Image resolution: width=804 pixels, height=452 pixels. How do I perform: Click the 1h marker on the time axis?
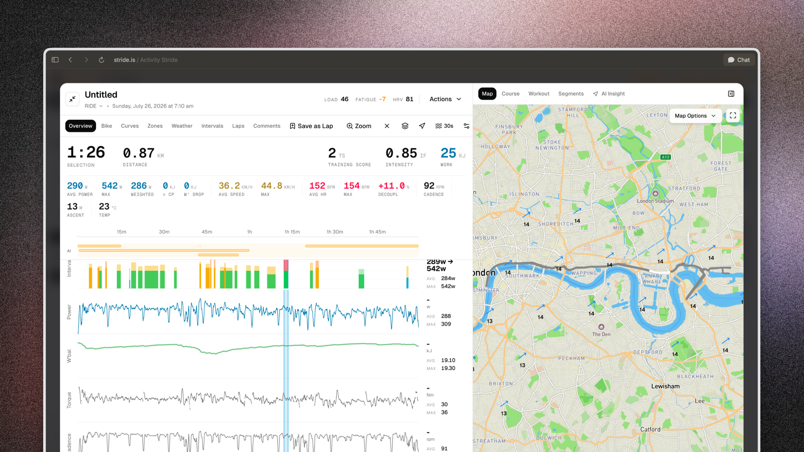click(249, 232)
